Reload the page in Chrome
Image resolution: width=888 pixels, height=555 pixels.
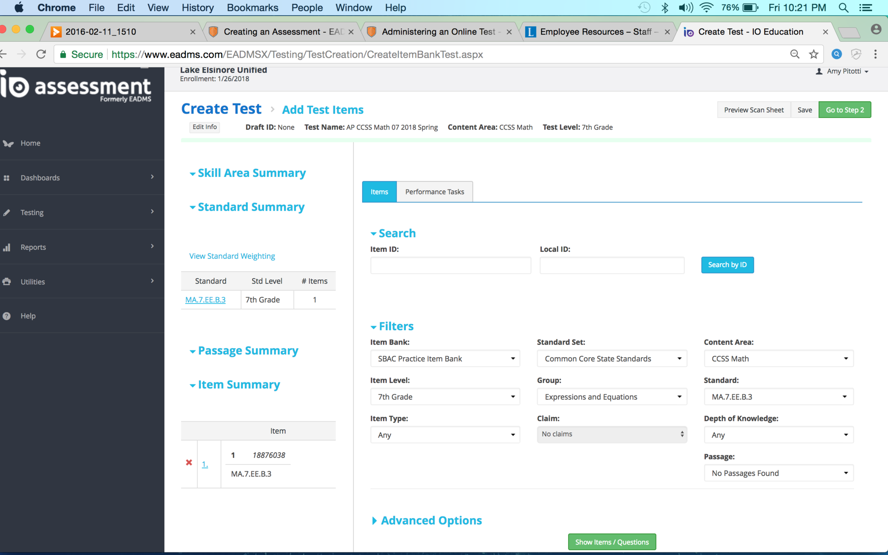point(41,54)
